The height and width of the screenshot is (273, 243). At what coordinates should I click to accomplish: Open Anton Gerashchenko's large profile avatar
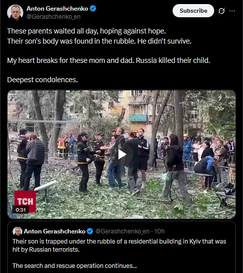15,13
